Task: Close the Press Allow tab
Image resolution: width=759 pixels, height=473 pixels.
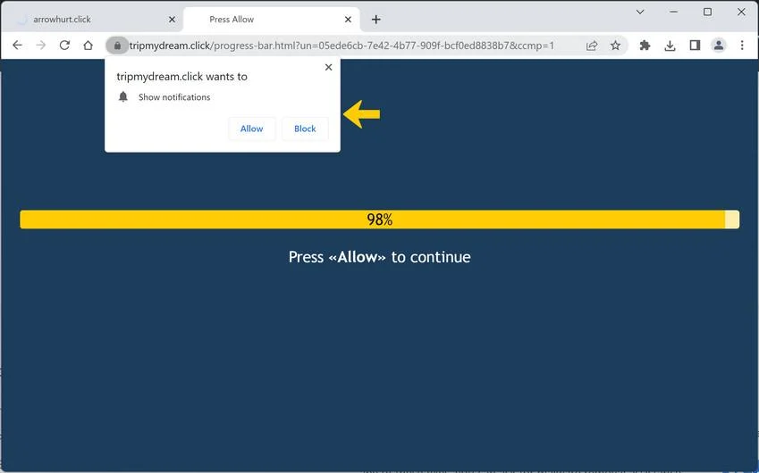Action: [x=348, y=20]
